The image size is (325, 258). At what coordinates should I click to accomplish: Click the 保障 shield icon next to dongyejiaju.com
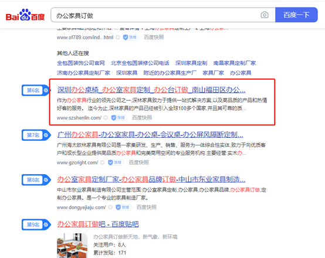click(x=123, y=207)
